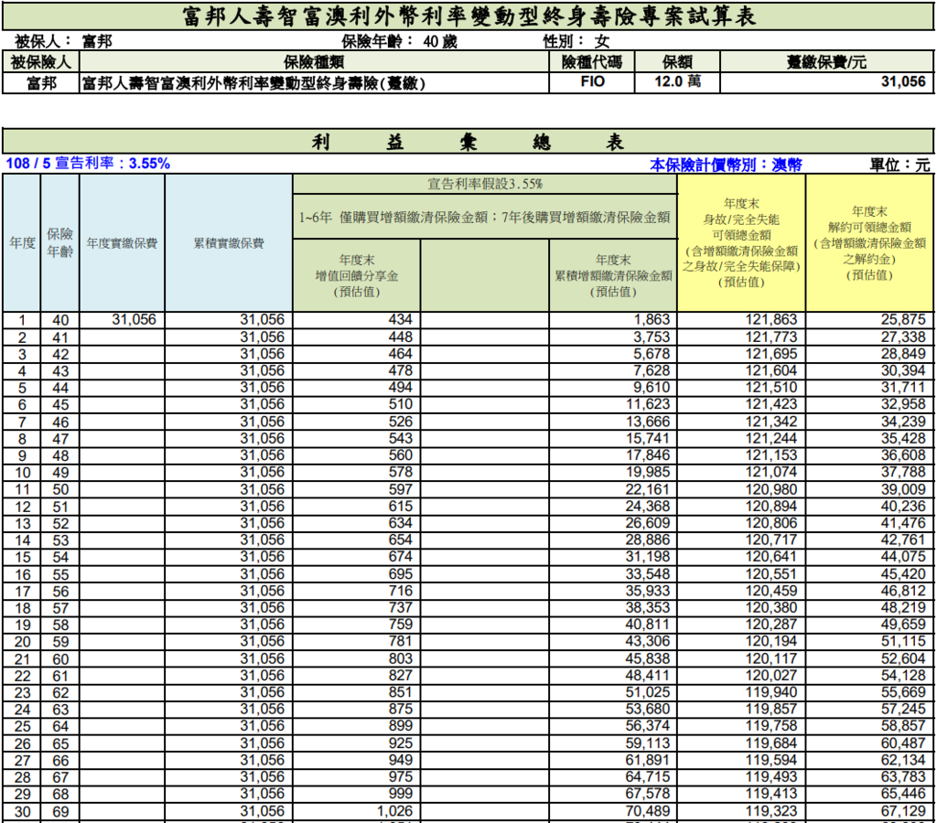This screenshot has height=823, width=937.
Task: Click the product name 富邦人壽智富澳利外幣利率變動型終身壽險(躉繳)
Action: coord(253,83)
